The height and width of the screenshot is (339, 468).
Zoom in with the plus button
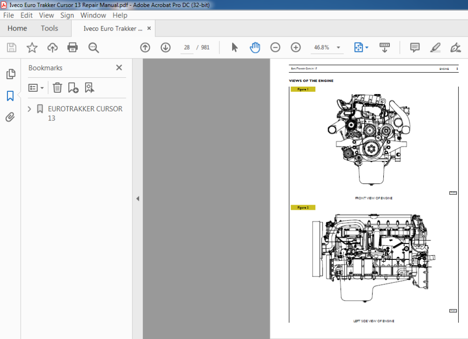pyautogui.click(x=296, y=47)
